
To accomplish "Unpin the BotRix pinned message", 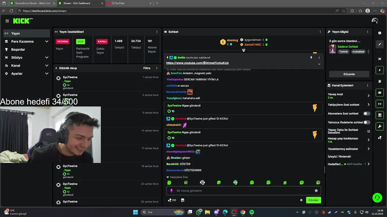I will [x=311, y=58].
